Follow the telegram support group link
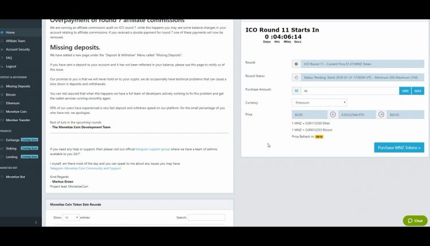 [x=153, y=149]
